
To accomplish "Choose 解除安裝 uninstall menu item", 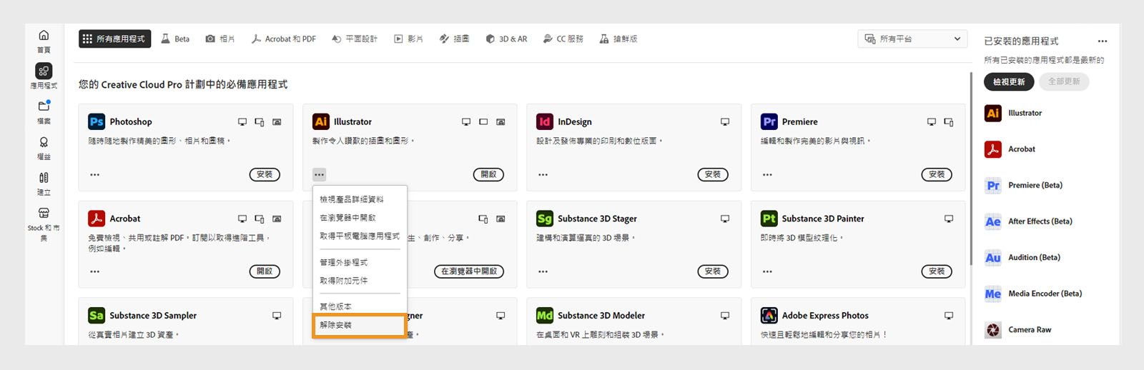I will point(360,325).
